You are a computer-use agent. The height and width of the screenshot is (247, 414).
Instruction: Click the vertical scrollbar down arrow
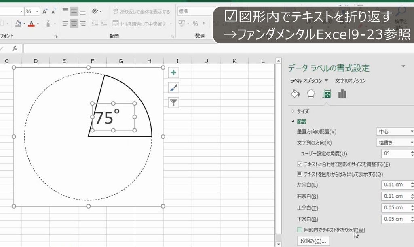click(x=279, y=244)
